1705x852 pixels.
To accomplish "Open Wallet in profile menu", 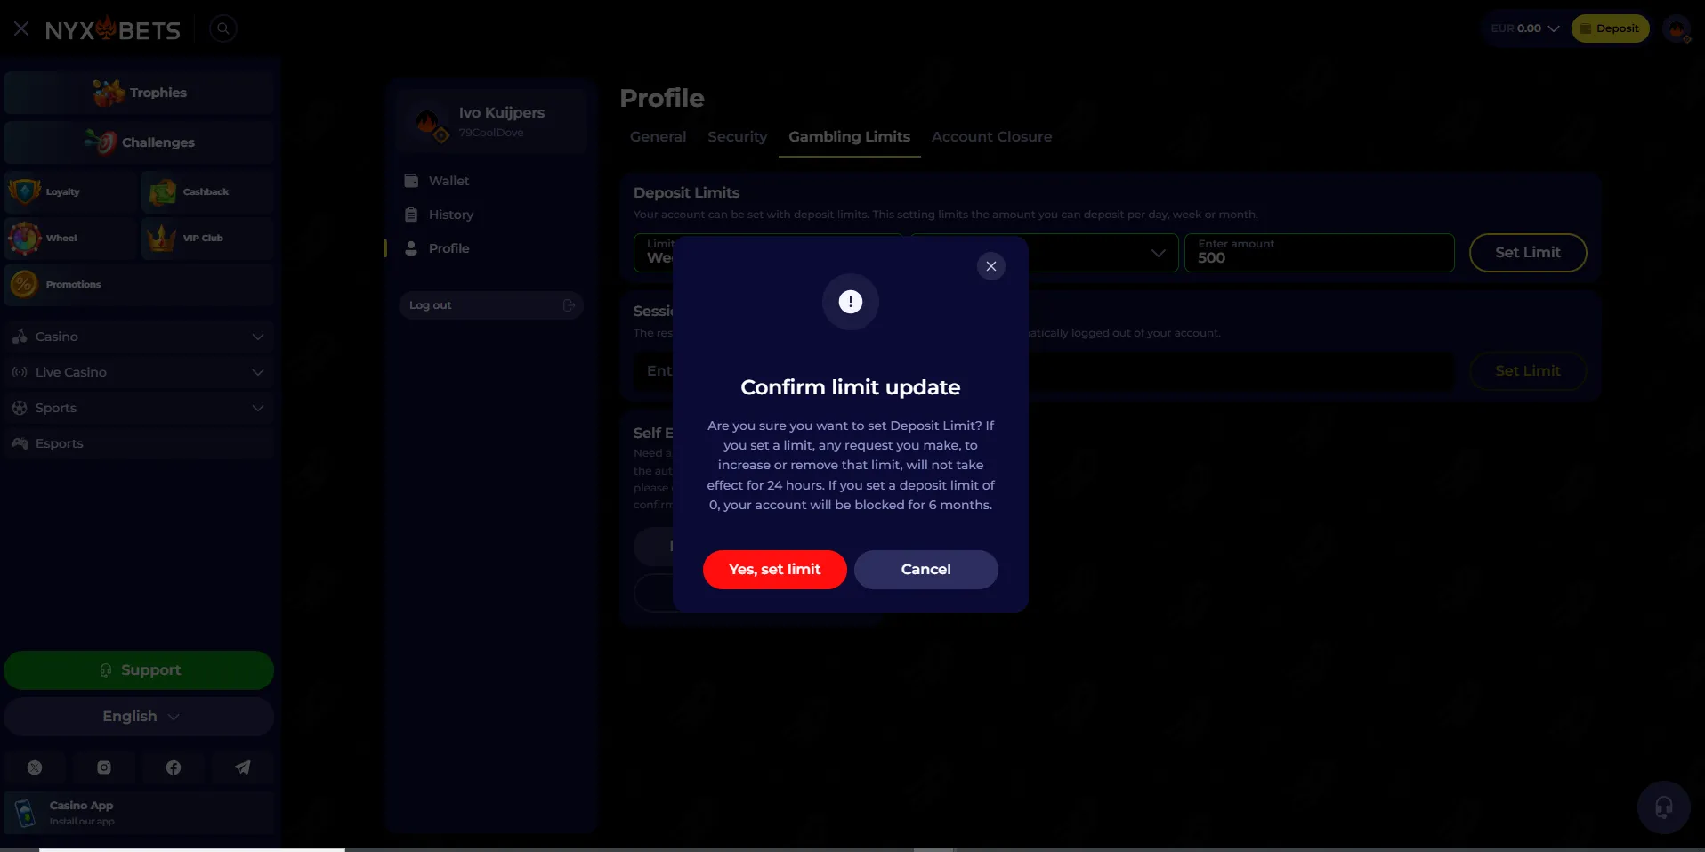I will click(x=448, y=181).
